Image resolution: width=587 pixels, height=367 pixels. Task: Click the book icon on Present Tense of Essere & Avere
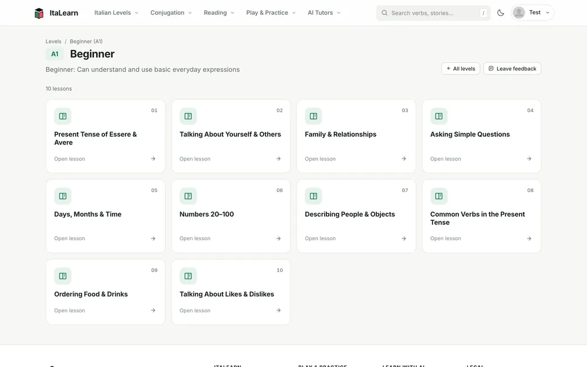point(63,116)
